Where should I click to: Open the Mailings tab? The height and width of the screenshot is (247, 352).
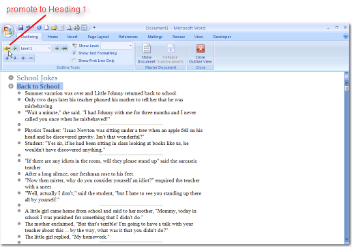pos(155,37)
